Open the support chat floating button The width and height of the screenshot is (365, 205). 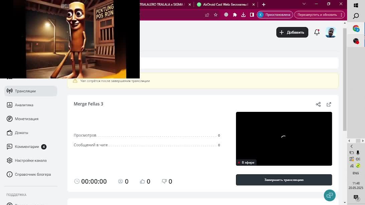click(330, 195)
